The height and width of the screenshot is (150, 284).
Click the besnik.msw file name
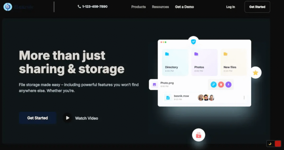tap(181, 96)
